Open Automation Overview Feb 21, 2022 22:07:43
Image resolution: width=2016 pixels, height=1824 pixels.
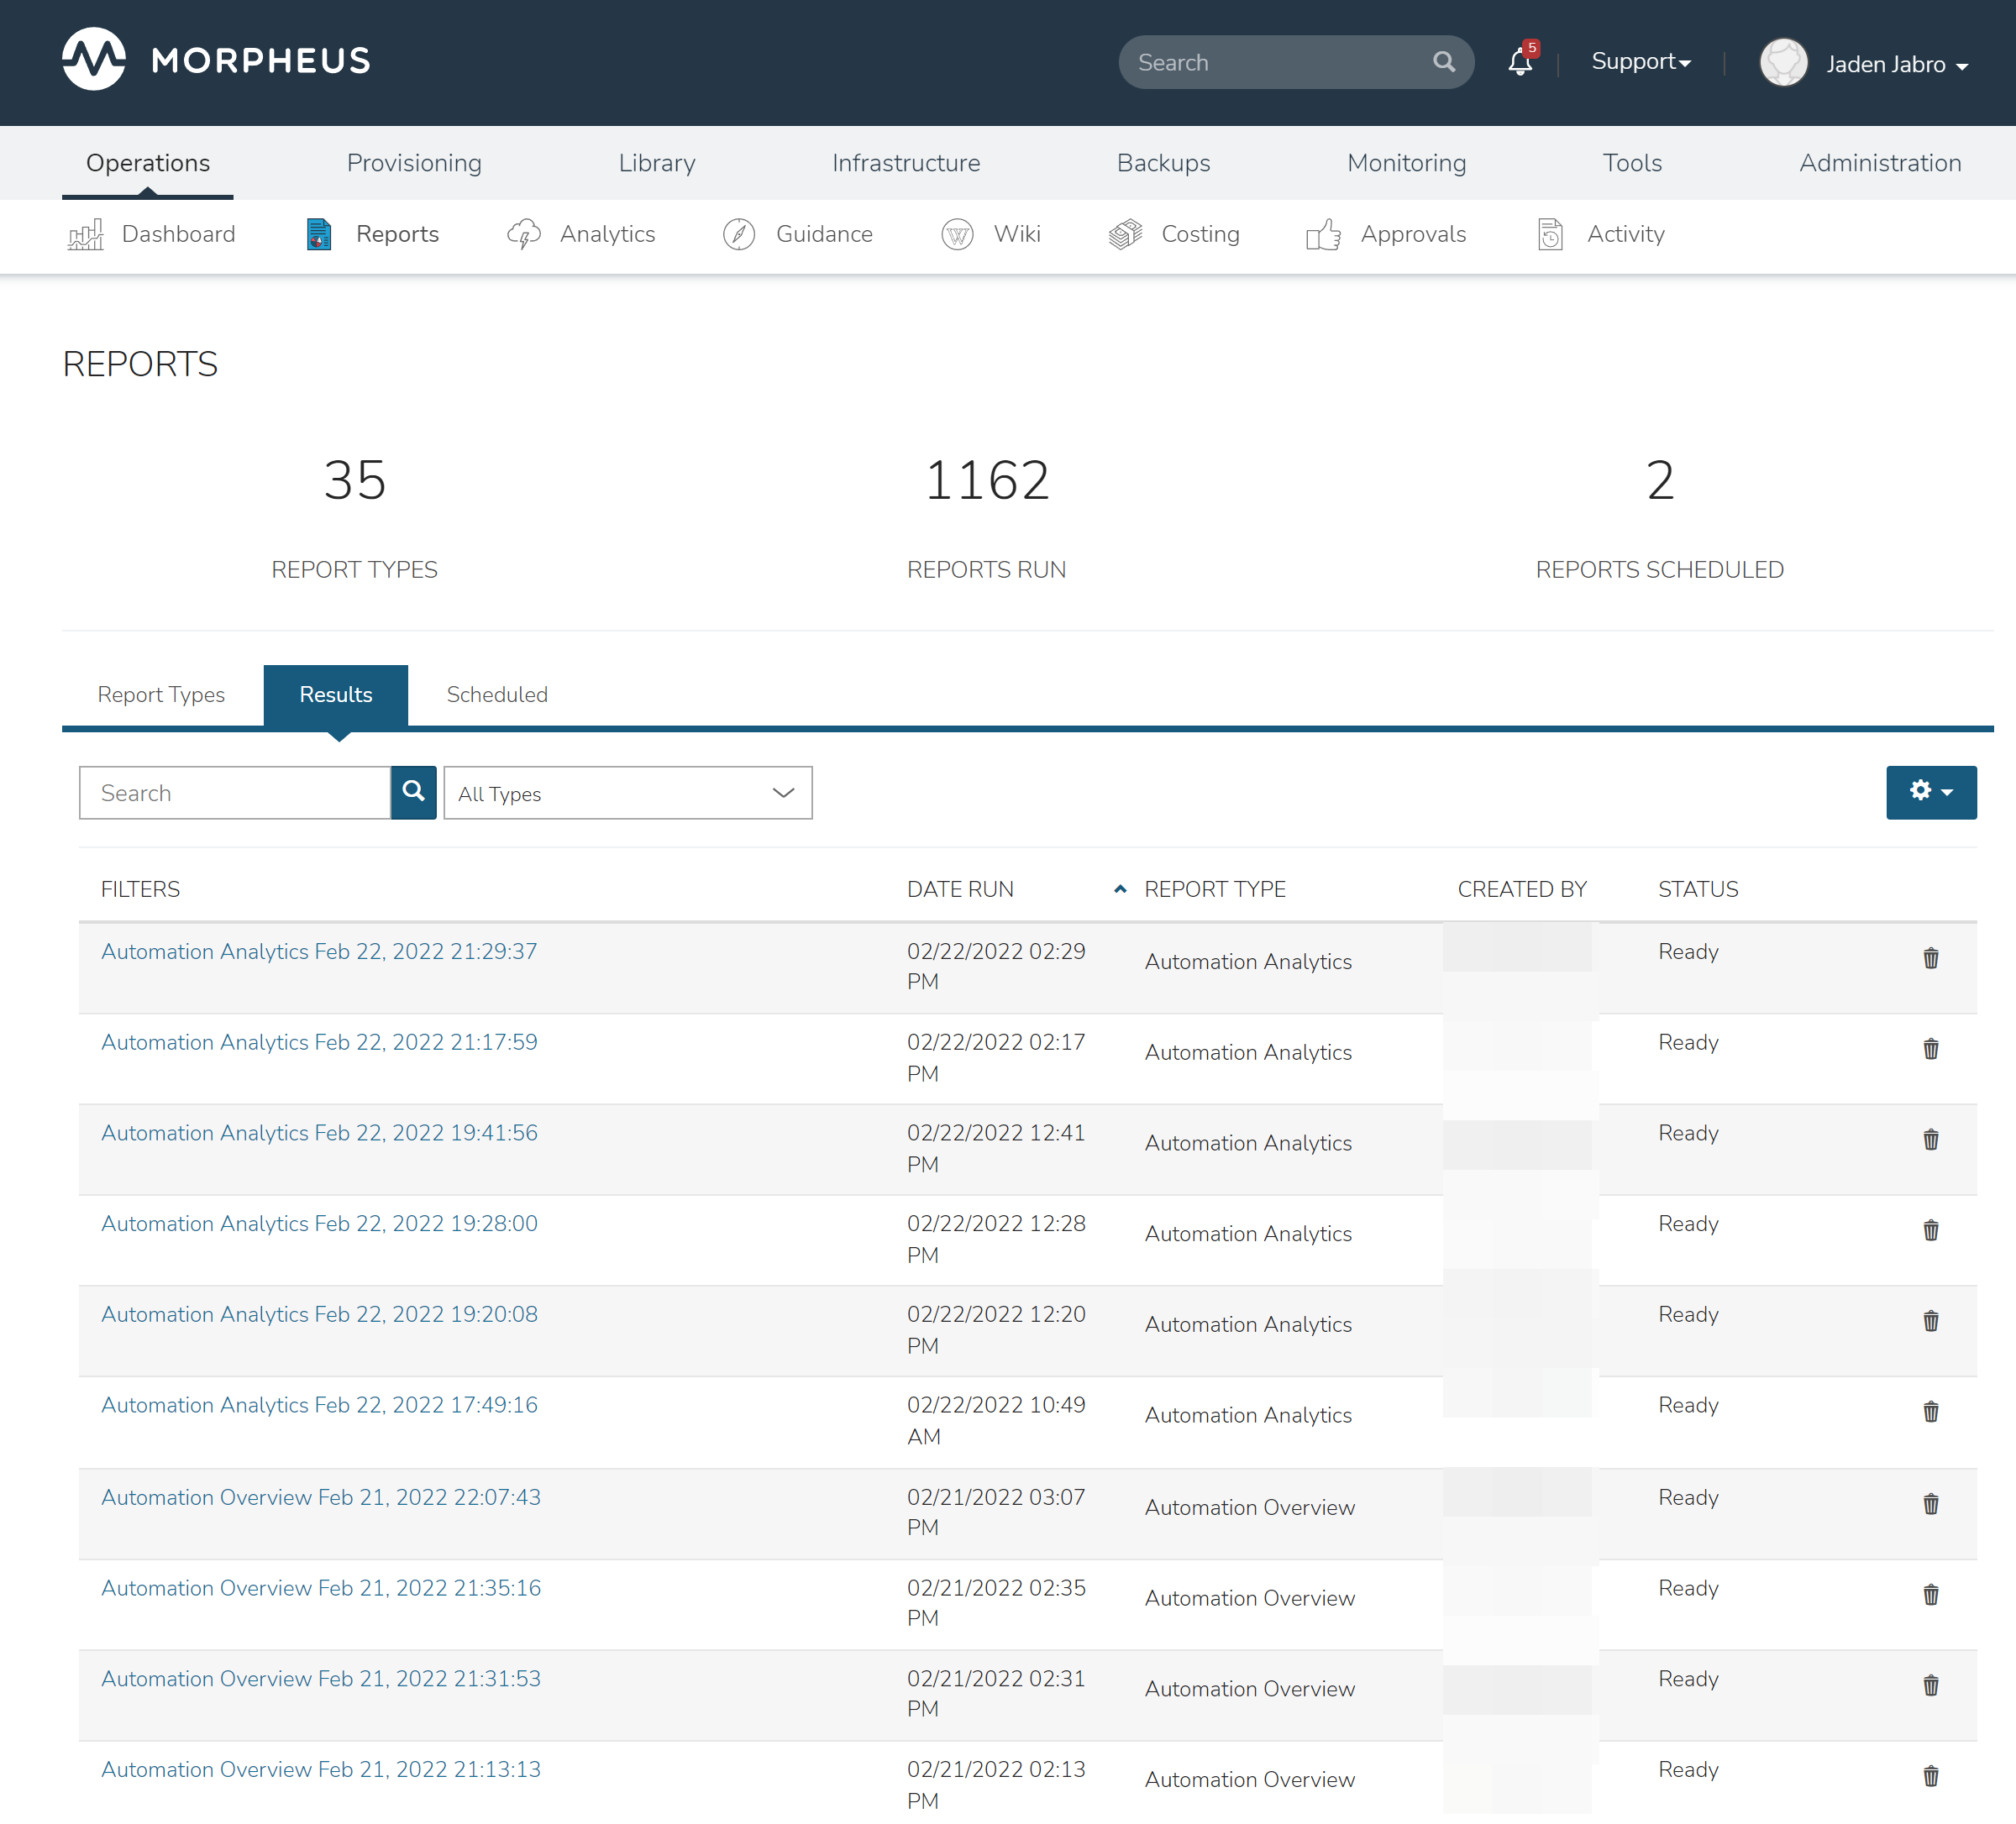point(321,1497)
